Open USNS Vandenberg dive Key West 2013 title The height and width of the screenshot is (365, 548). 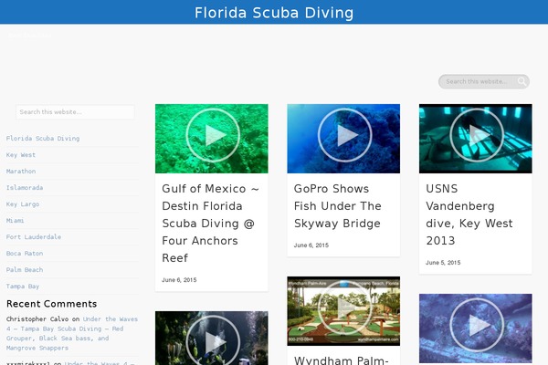(x=469, y=214)
